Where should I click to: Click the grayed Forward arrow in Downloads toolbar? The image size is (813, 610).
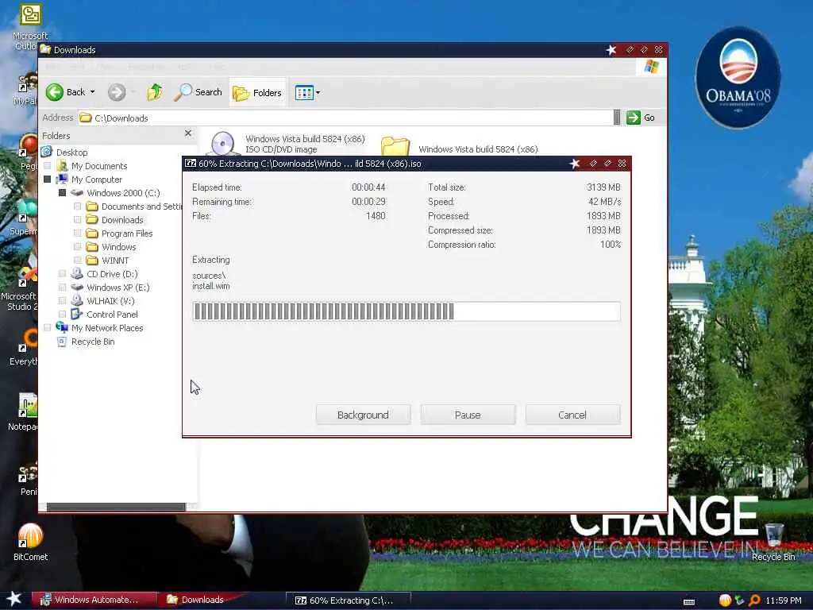117,92
